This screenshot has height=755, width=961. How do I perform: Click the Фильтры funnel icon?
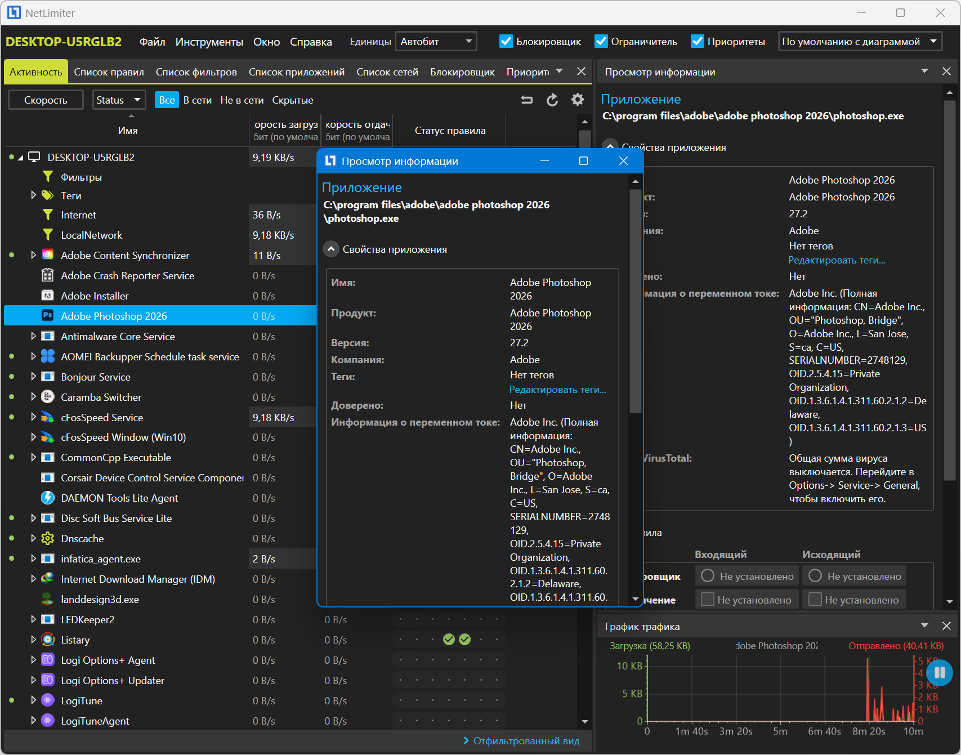(48, 177)
